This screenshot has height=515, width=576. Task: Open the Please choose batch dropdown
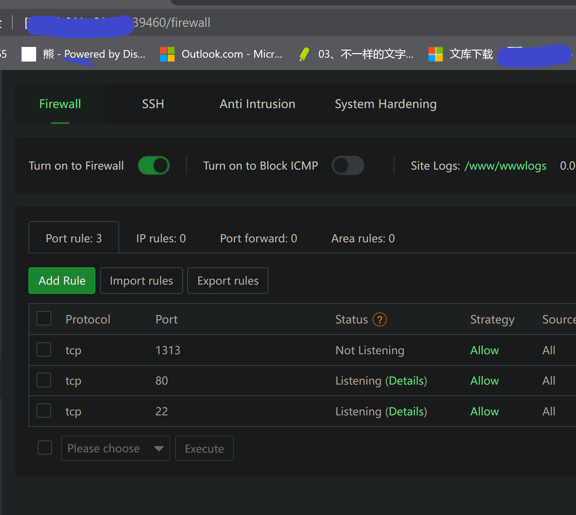tap(115, 448)
